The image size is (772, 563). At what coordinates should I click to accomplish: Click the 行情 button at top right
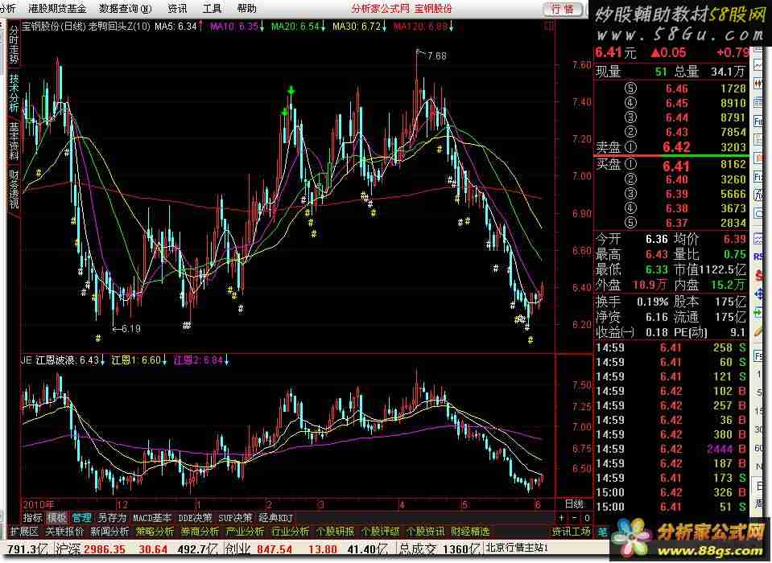[563, 9]
